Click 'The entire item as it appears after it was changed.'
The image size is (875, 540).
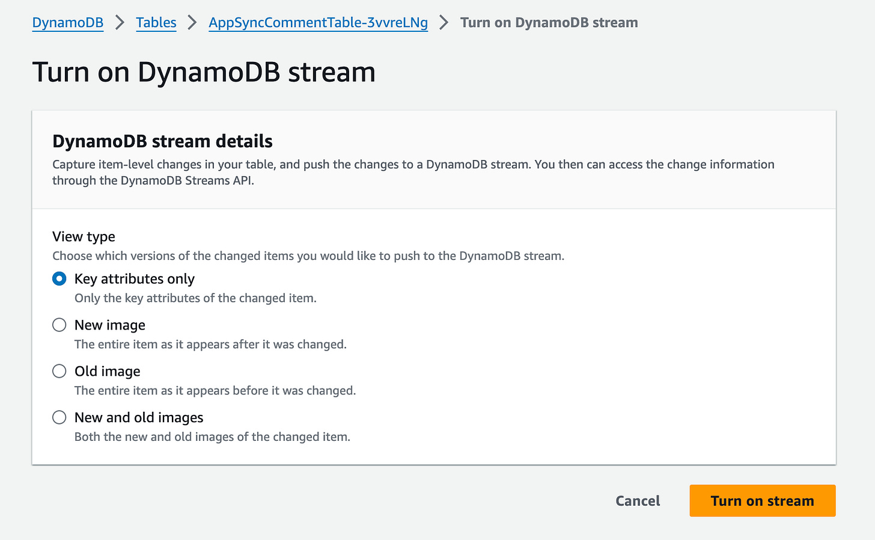tap(210, 345)
